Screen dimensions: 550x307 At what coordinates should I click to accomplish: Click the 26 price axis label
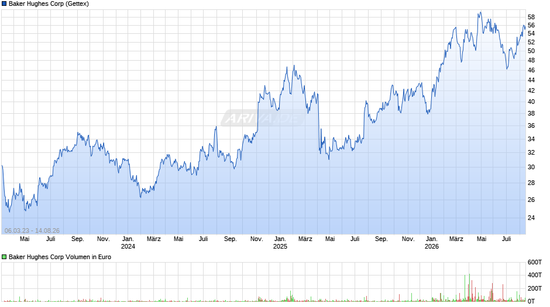click(x=531, y=200)
